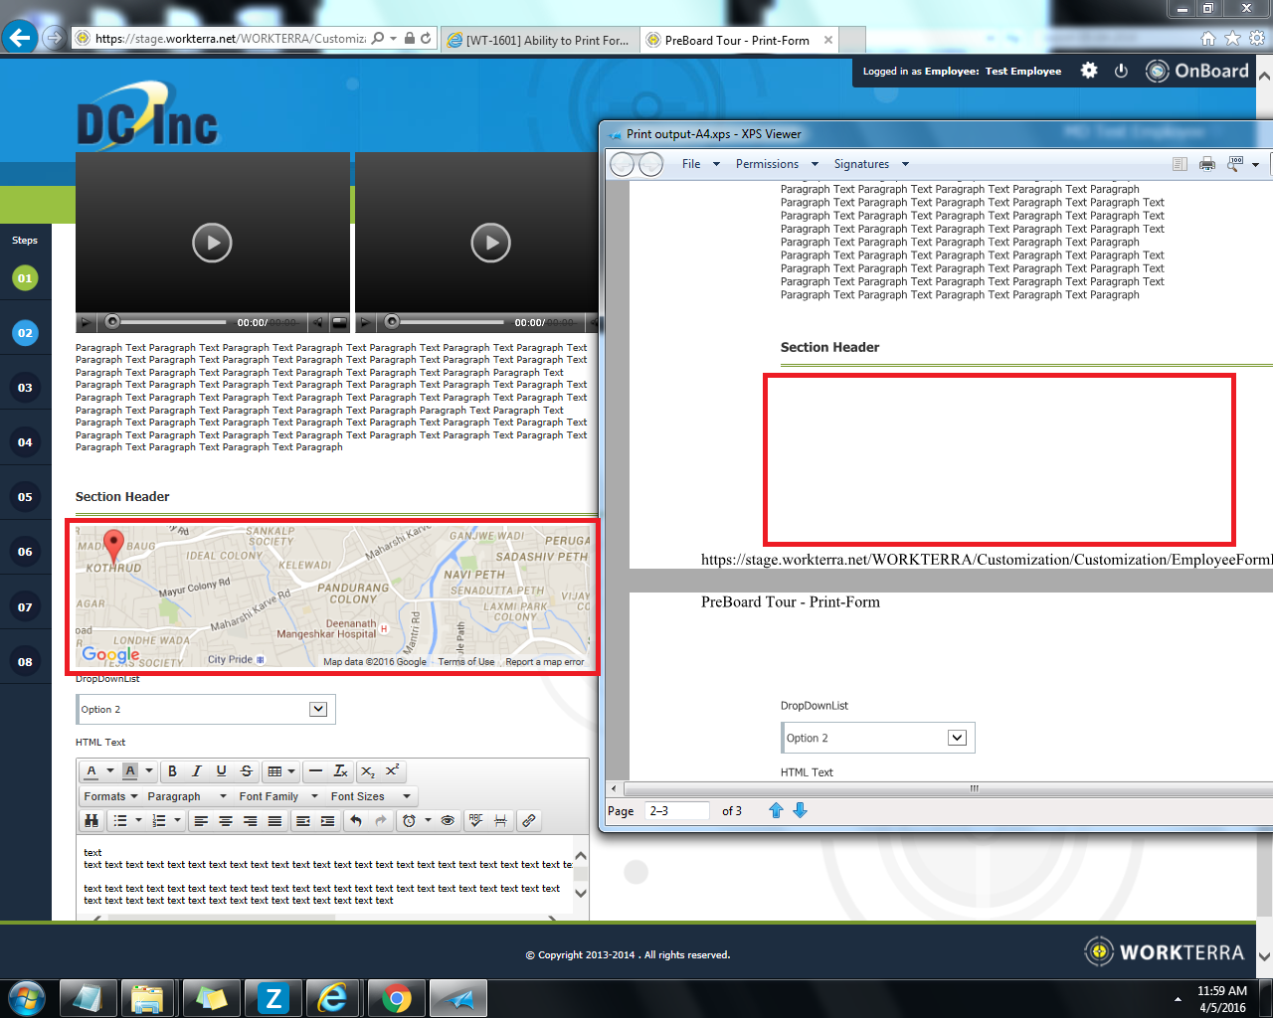Apply italic formatting in the editor
Screen dimensions: 1273x1018
tap(197, 771)
